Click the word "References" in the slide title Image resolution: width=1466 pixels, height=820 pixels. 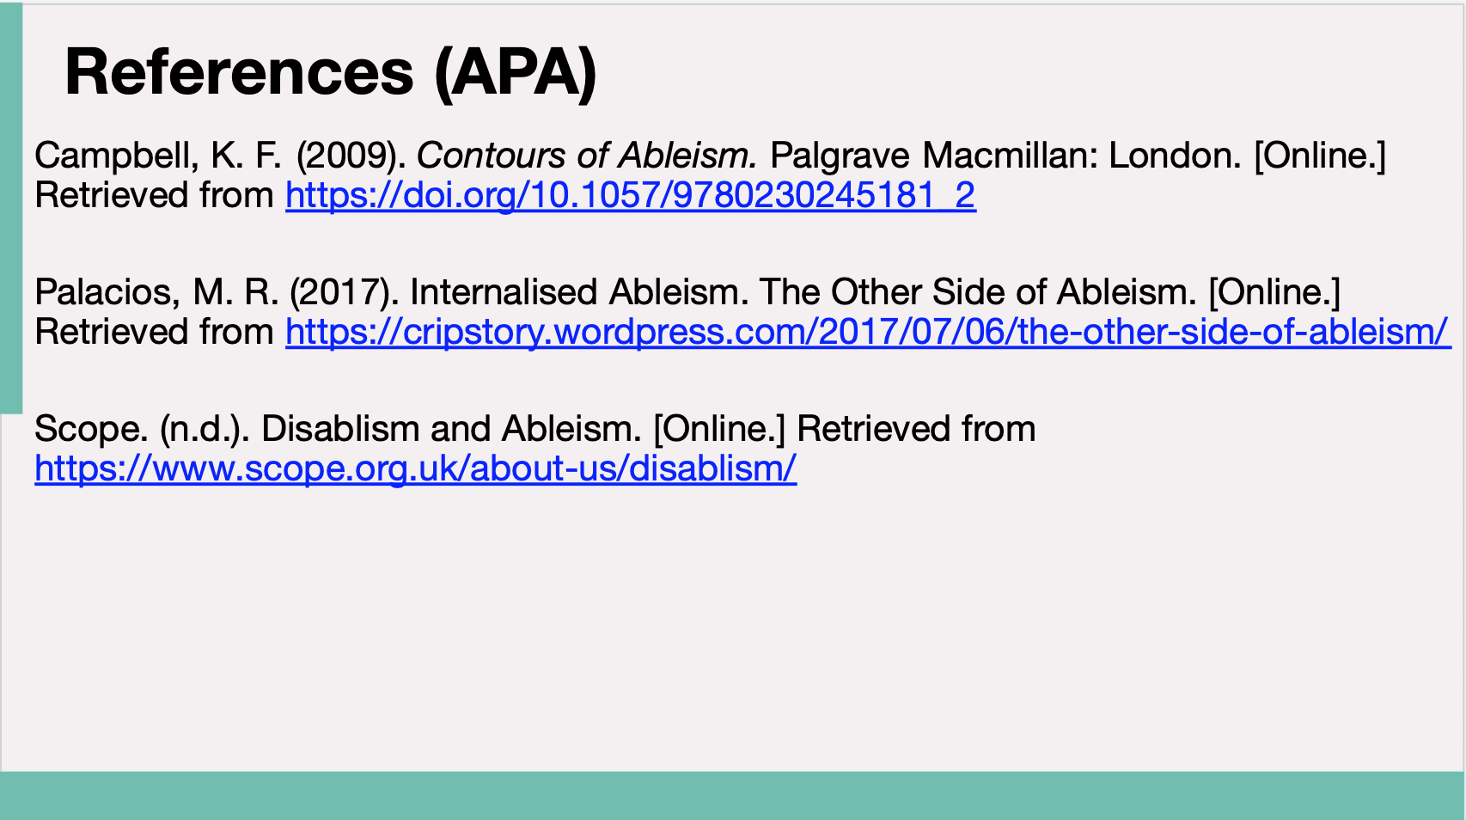coord(239,72)
